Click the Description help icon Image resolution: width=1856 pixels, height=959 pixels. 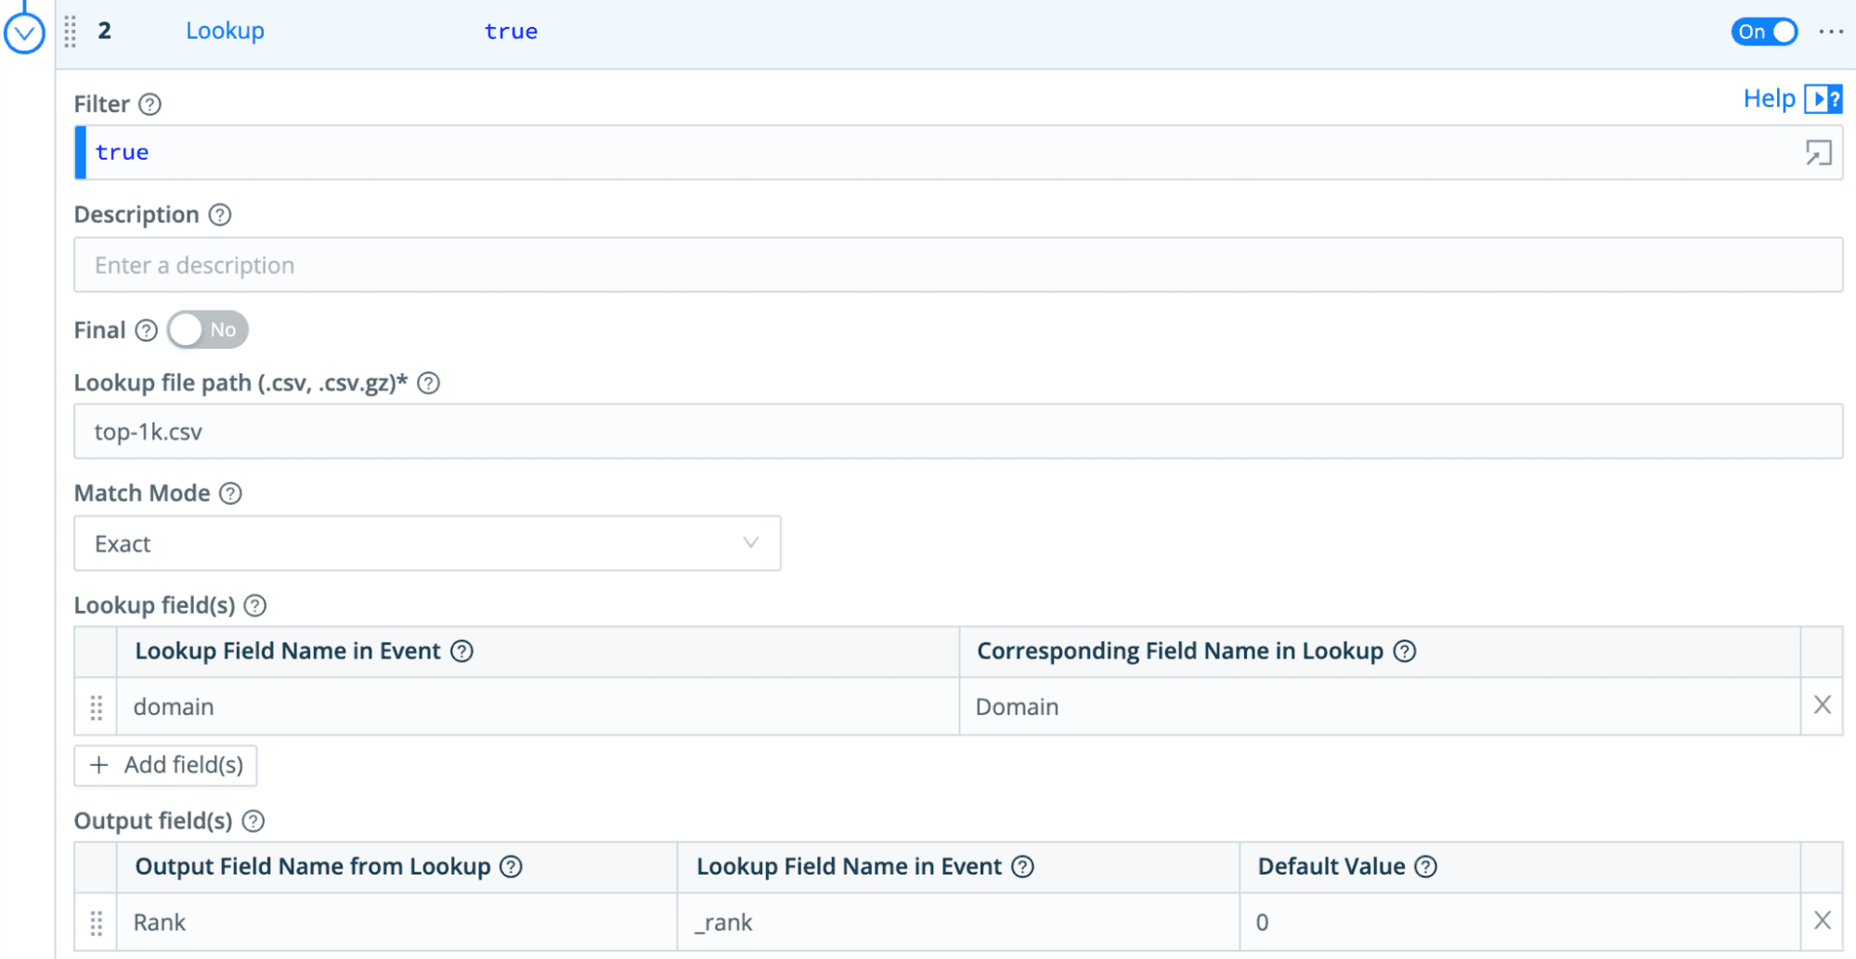[x=219, y=215]
